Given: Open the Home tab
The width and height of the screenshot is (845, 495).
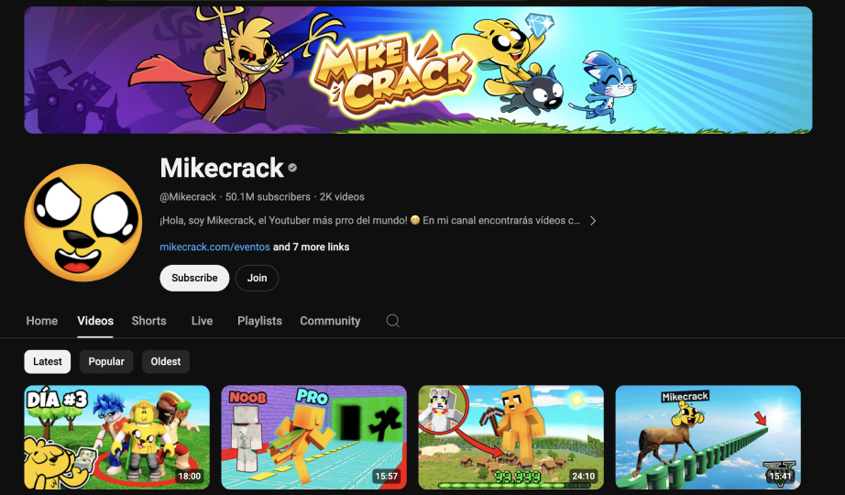Looking at the screenshot, I should [x=42, y=321].
